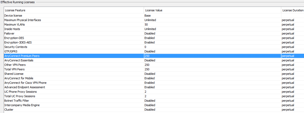
Task: Click the Enabled value for AnyConnect for Mobile
Action: [x=149, y=78]
